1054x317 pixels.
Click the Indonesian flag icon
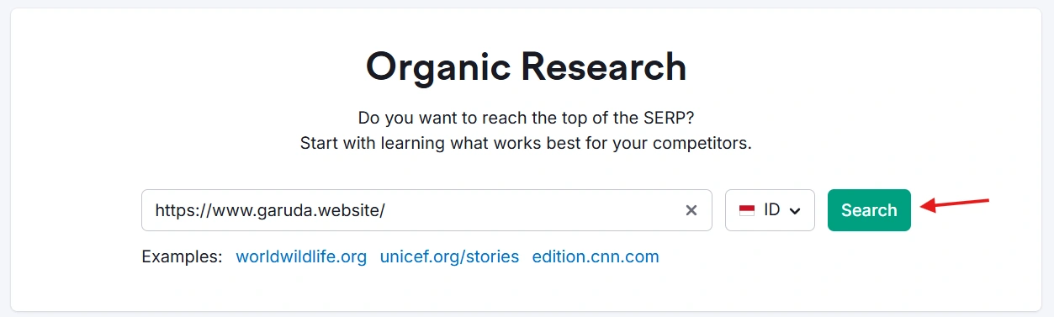click(747, 210)
